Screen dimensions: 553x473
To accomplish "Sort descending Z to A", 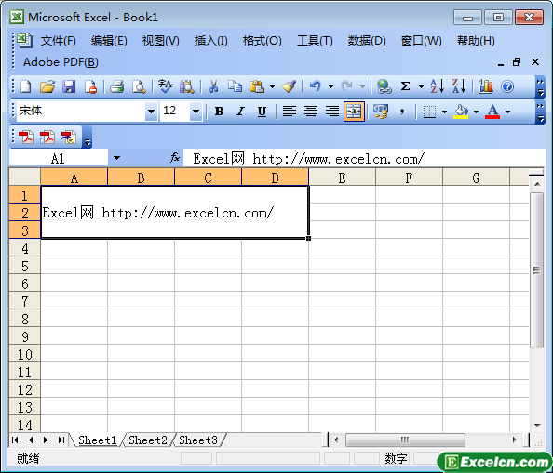I will (459, 86).
